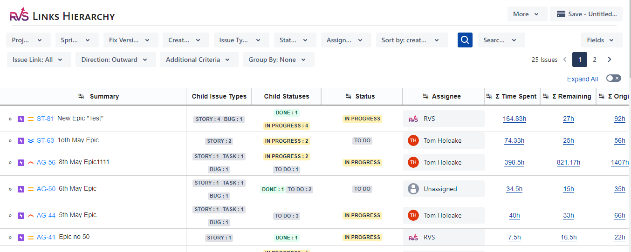The width and height of the screenshot is (631, 252).
Task: Click the blue search magnifier button
Action: [x=465, y=40]
